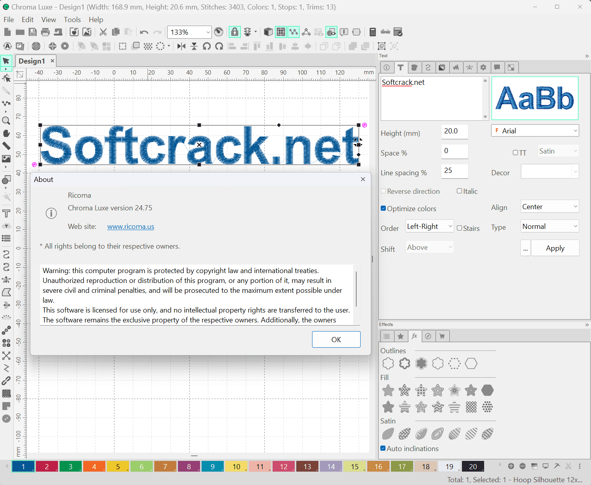
Task: Select the Pan hand tool
Action: pos(6,133)
